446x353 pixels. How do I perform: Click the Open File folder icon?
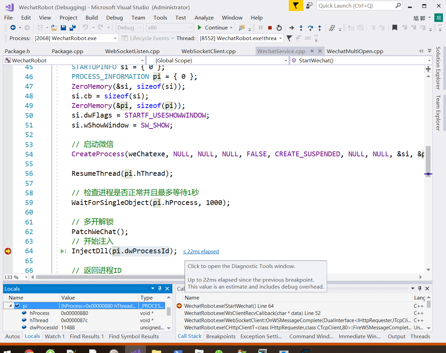tap(54, 28)
